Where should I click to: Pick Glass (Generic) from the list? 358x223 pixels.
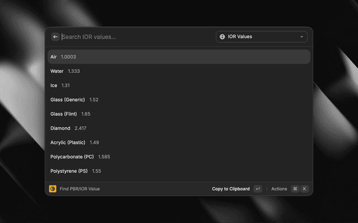coord(178,100)
